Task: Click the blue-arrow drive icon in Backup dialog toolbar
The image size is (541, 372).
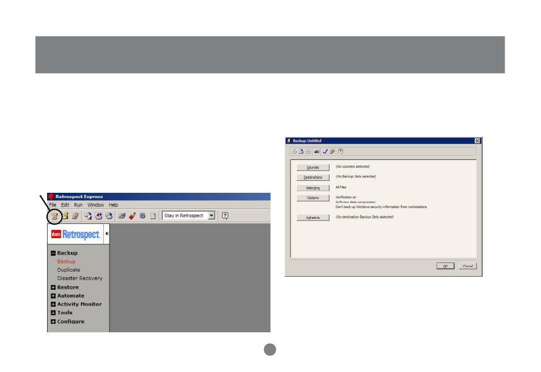Action: (x=301, y=151)
